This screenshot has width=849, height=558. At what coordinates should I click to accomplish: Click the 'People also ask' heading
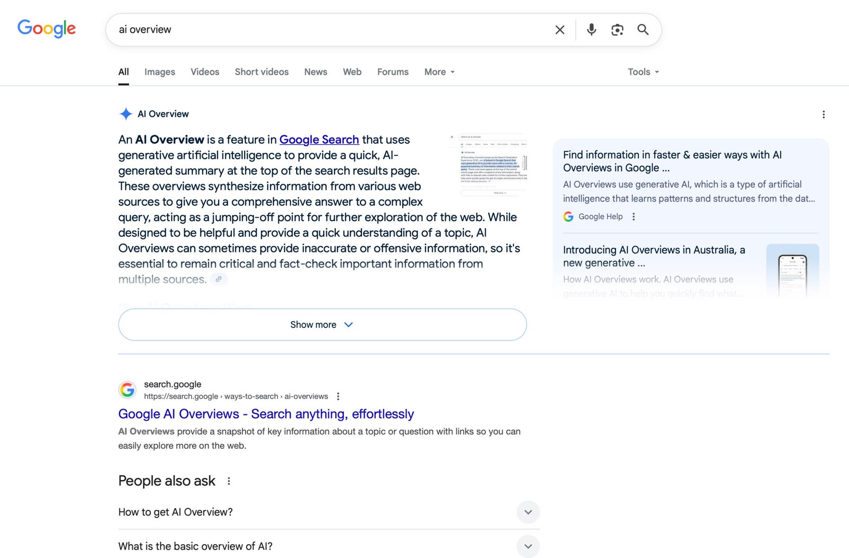click(x=167, y=481)
